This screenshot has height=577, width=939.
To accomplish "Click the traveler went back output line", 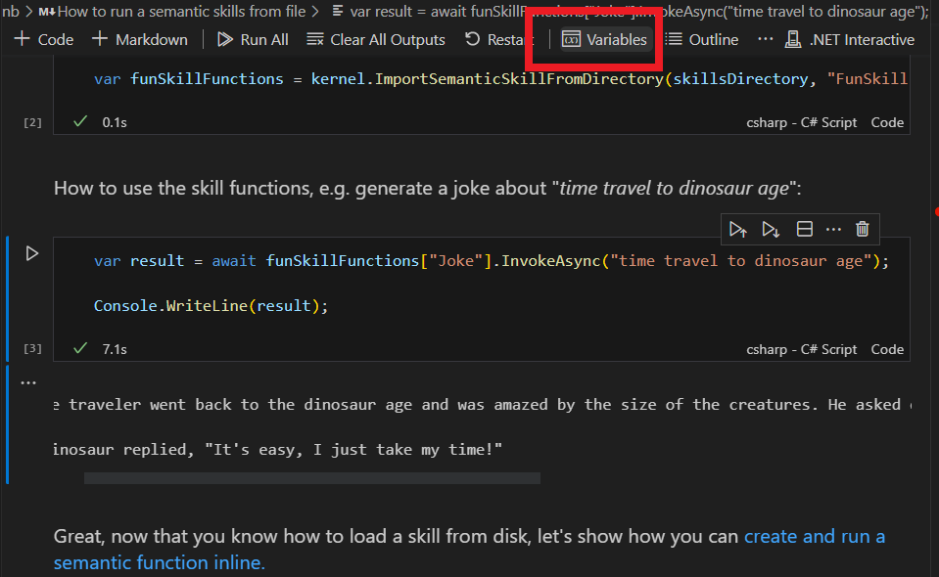I will (x=482, y=405).
